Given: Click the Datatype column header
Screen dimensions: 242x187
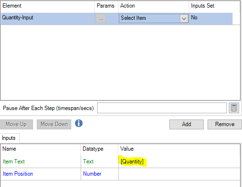Looking at the screenshot, I should pos(100,149).
